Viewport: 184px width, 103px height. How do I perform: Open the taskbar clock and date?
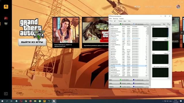click(176, 101)
